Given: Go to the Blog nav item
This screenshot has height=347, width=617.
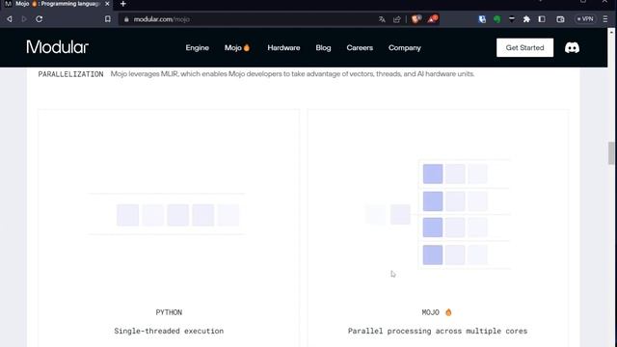Looking at the screenshot, I should (x=323, y=47).
